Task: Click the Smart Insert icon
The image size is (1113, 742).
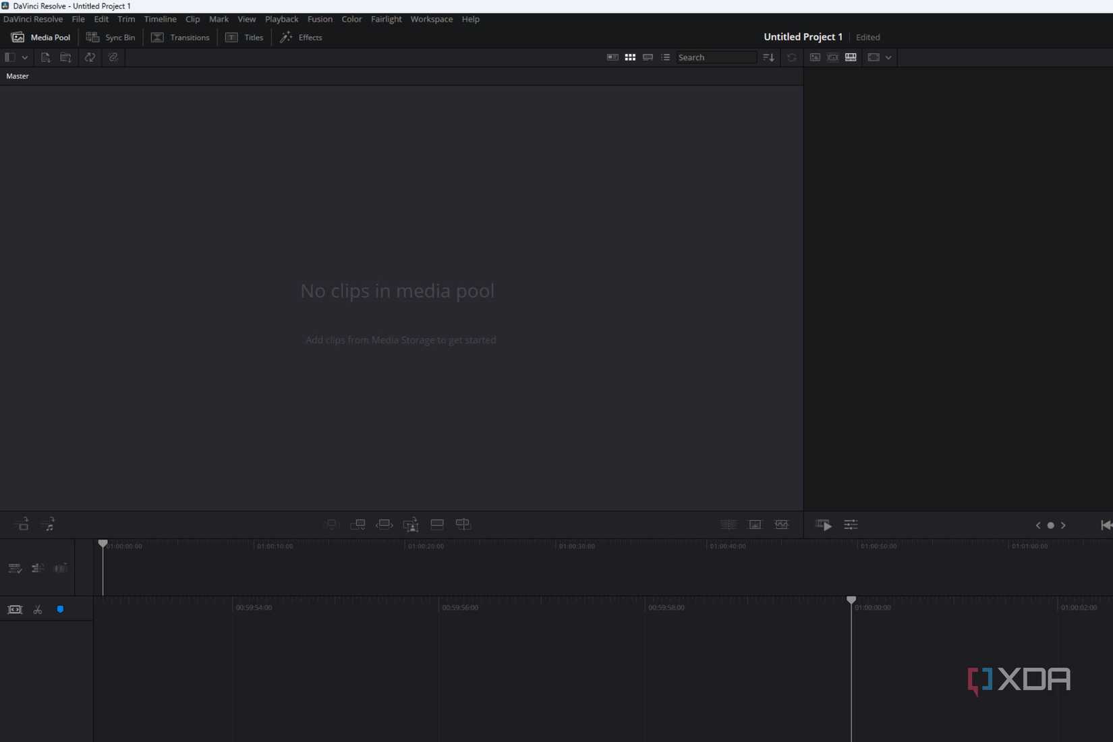Action: 331,524
